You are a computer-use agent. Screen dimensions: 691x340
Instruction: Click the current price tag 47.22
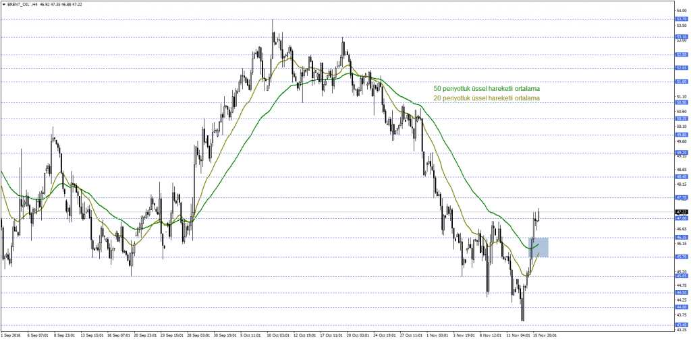pos(682,211)
